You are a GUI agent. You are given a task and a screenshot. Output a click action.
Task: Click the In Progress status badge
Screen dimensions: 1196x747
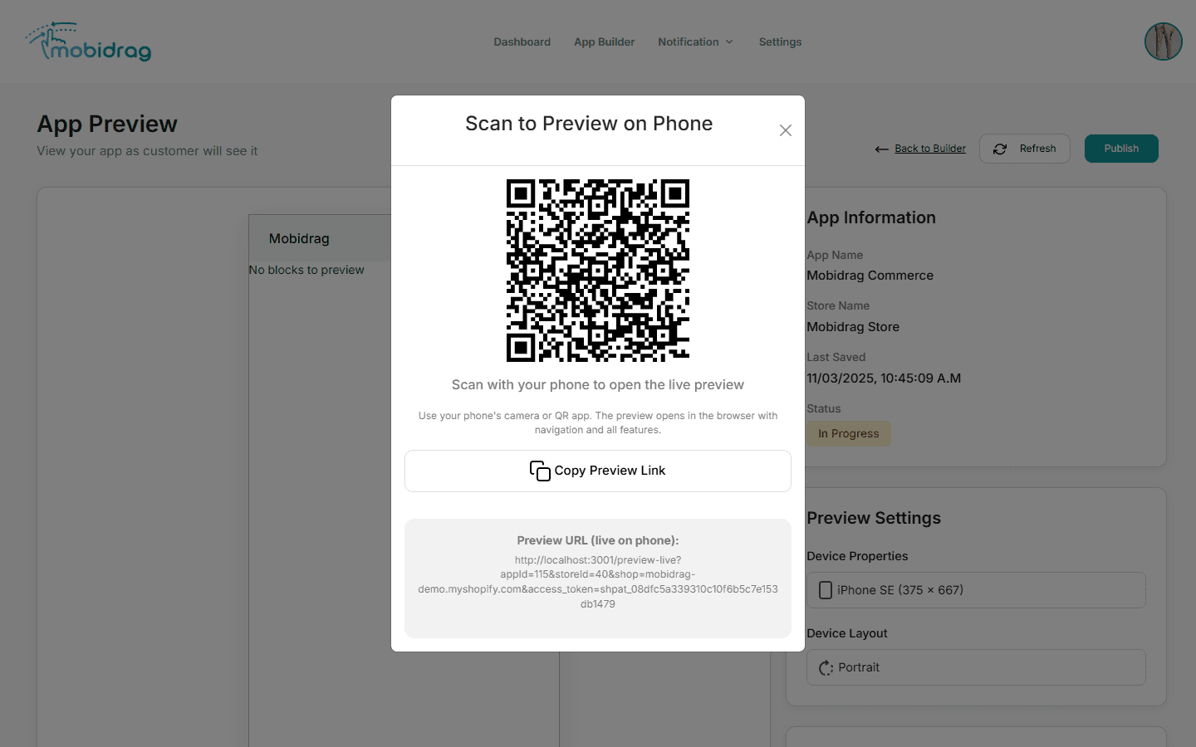(848, 433)
